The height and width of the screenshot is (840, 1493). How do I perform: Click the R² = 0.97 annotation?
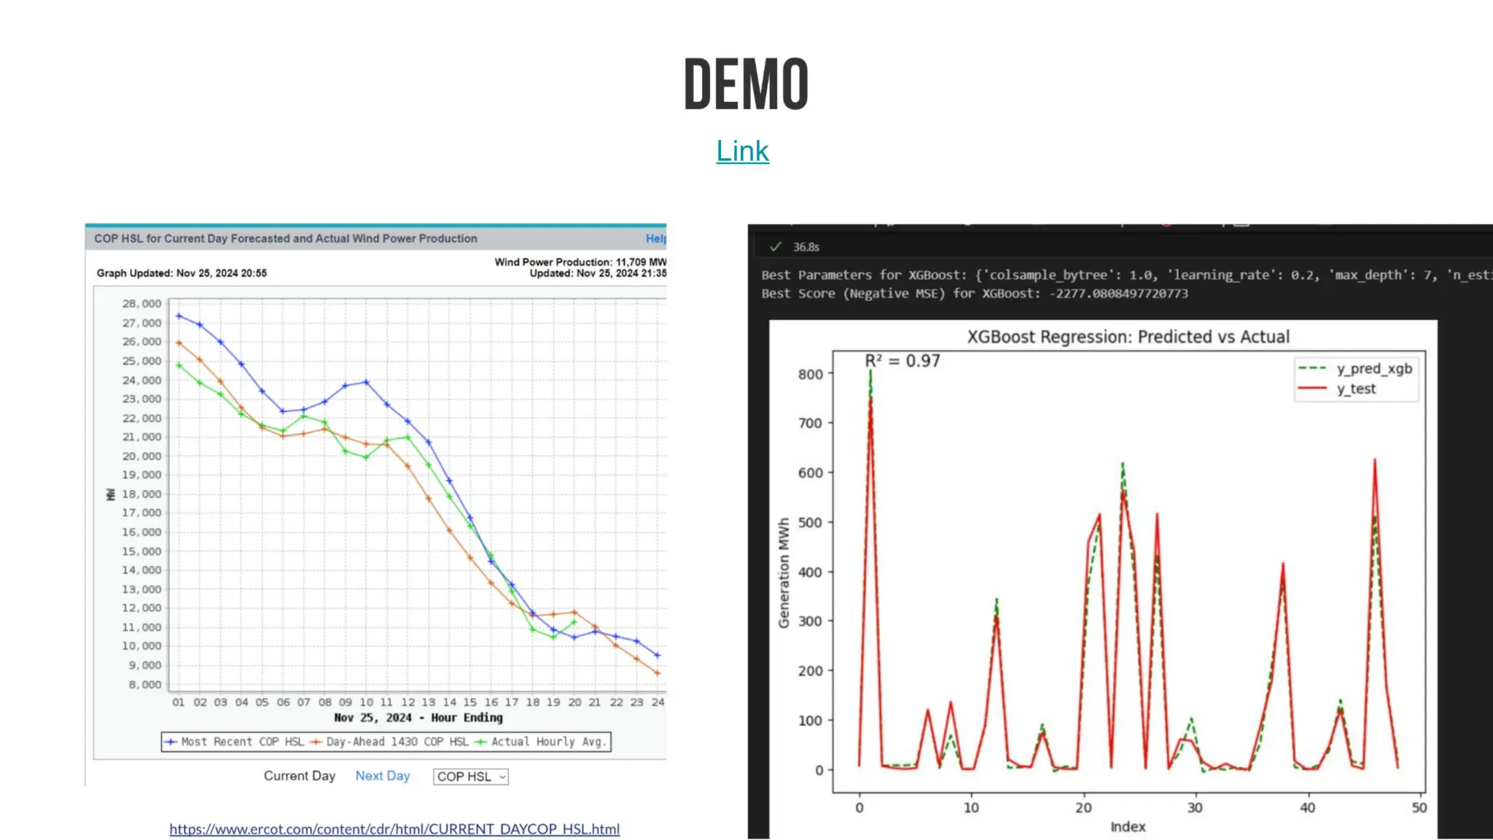point(903,361)
